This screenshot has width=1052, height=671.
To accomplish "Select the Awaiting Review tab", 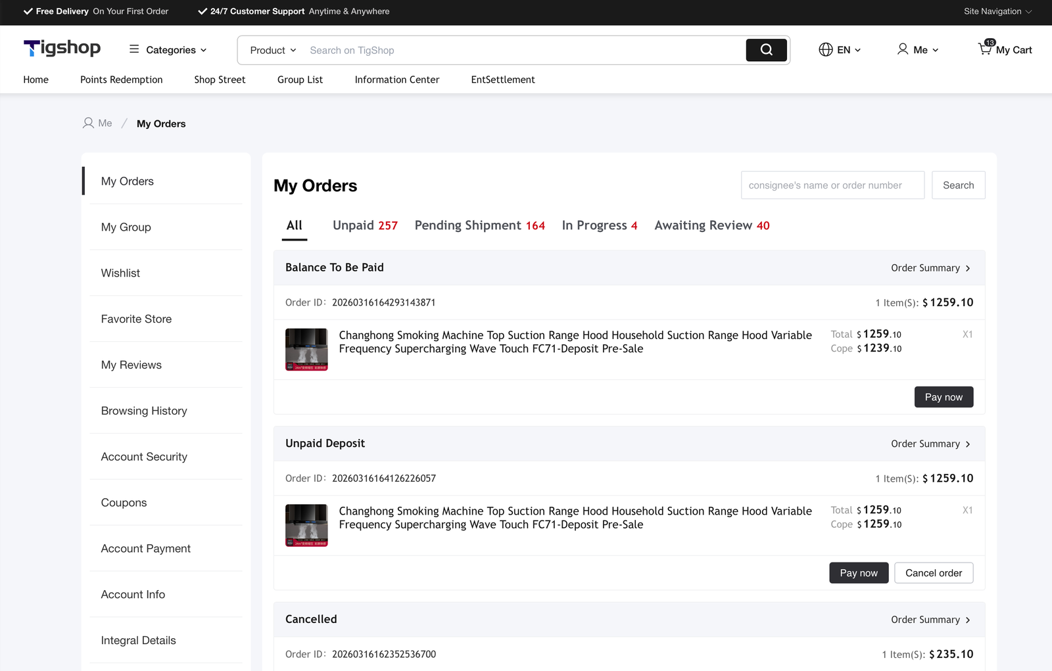I will point(711,225).
